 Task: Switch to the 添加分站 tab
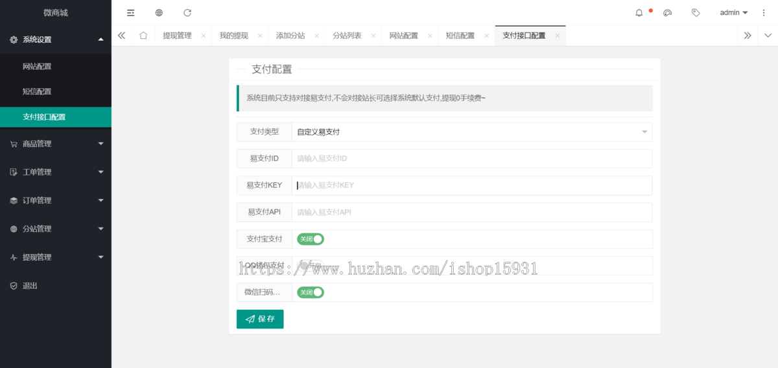[x=290, y=36]
